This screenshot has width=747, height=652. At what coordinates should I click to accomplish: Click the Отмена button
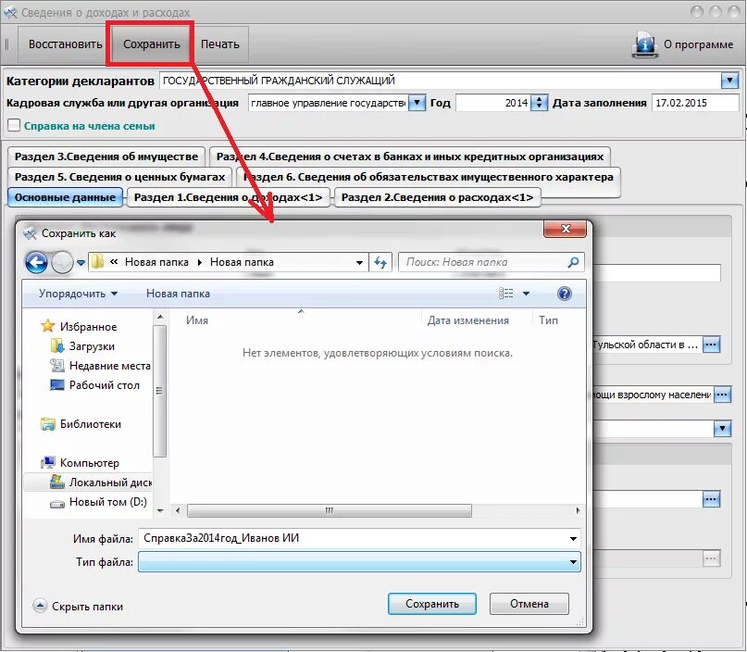click(x=529, y=604)
